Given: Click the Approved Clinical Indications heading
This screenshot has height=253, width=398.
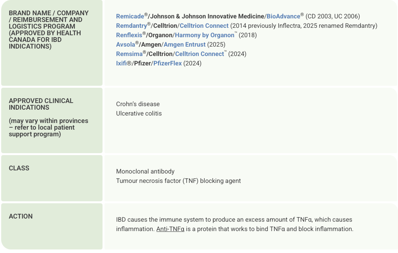Looking at the screenshot, I should tap(41, 104).
